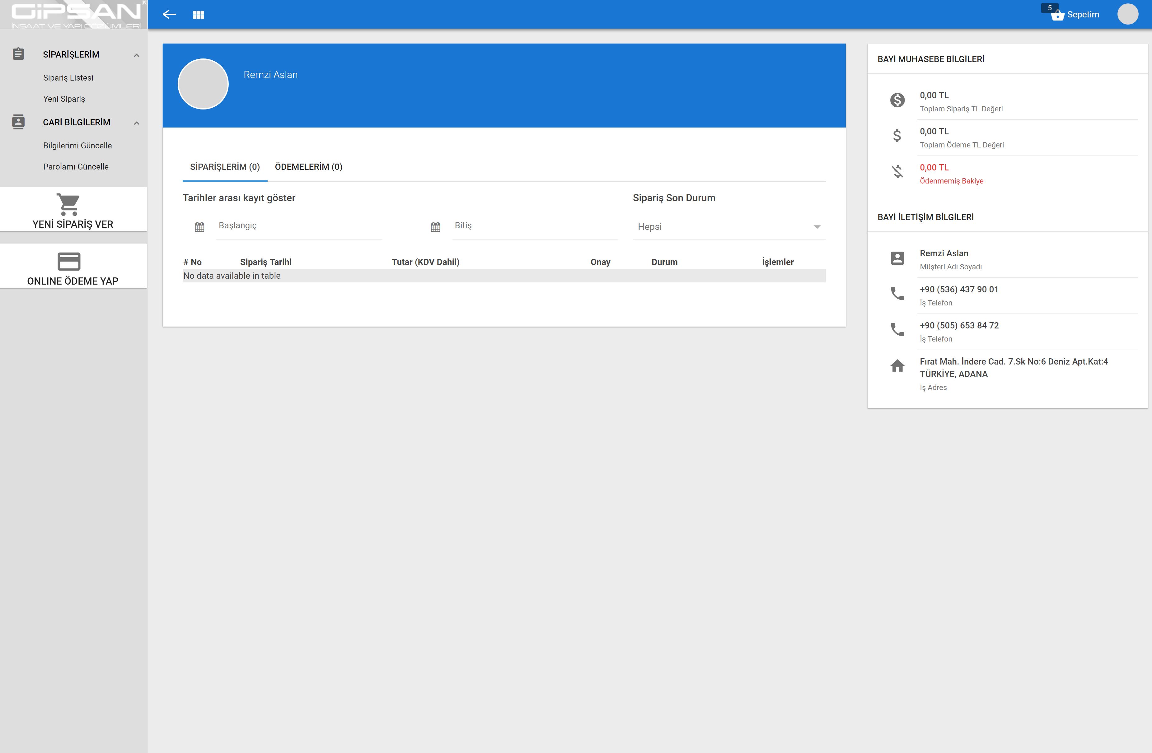Sort by the Durum column header
Screen dimensions: 1152x753
(664, 262)
